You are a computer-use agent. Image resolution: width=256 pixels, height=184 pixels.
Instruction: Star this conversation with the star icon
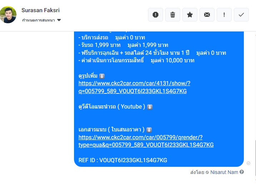(x=190, y=15)
